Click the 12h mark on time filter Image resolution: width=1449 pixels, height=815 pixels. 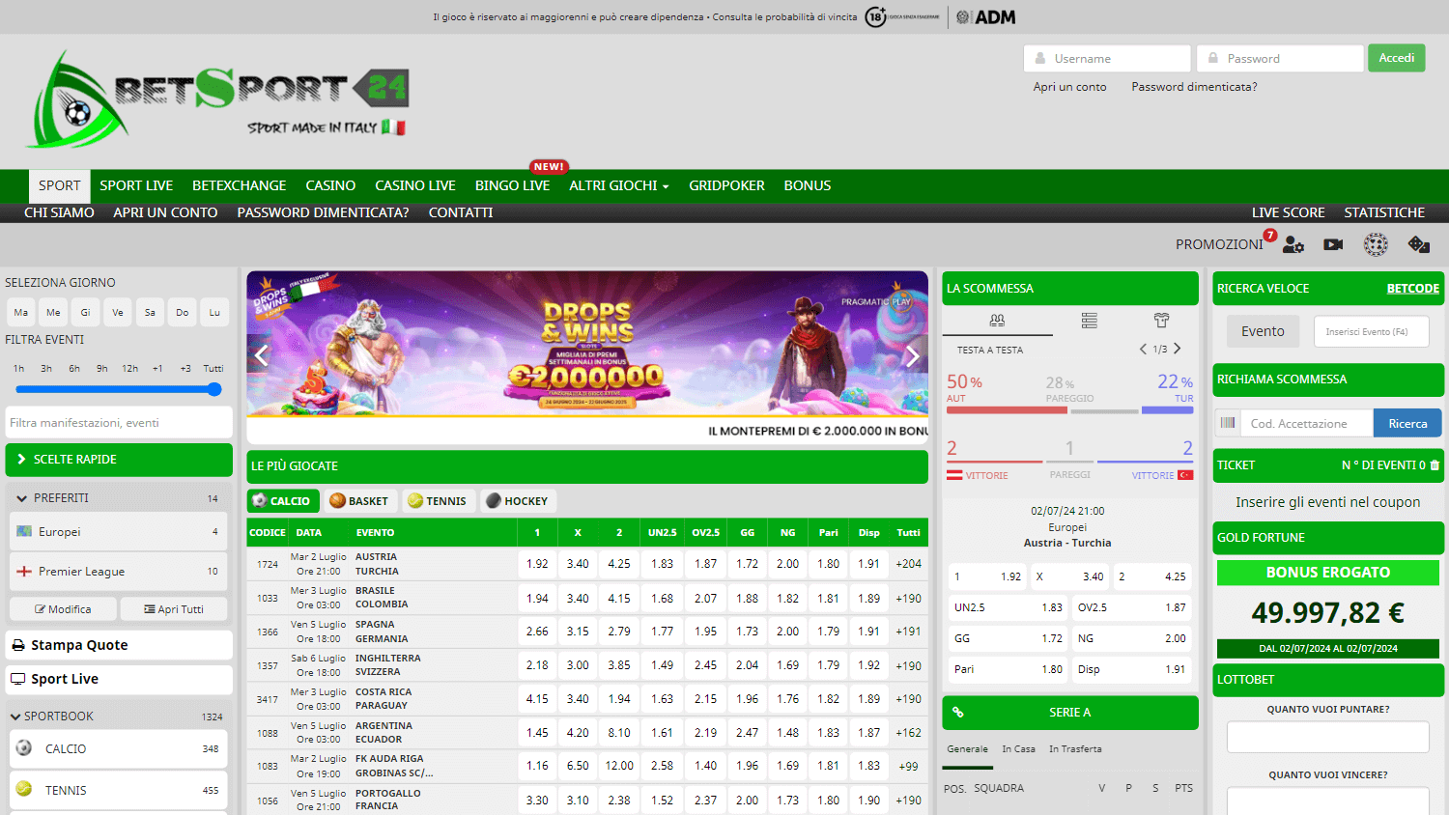(x=129, y=369)
